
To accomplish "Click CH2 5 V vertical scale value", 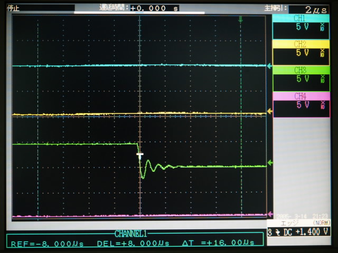I will coord(302,53).
